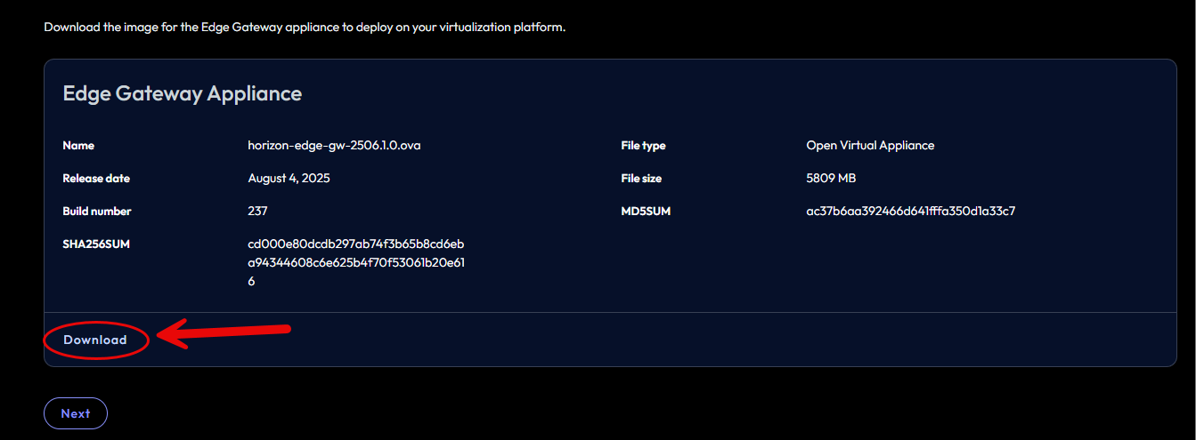Click the MD5SUM label
Screen dimensions: 1196x440
click(646, 211)
